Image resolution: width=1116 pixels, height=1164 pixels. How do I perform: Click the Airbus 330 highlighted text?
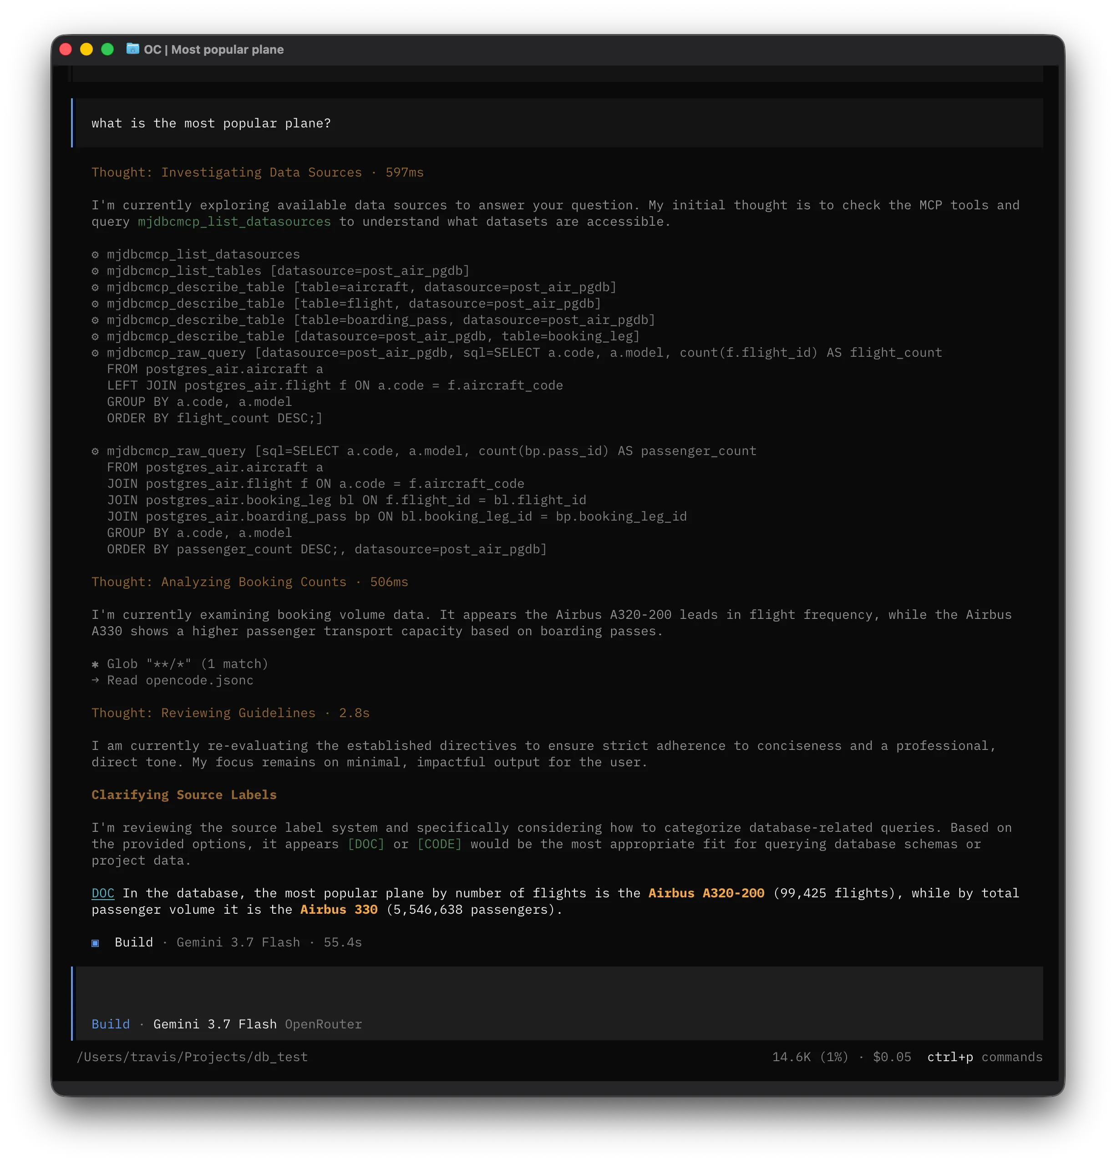[339, 910]
